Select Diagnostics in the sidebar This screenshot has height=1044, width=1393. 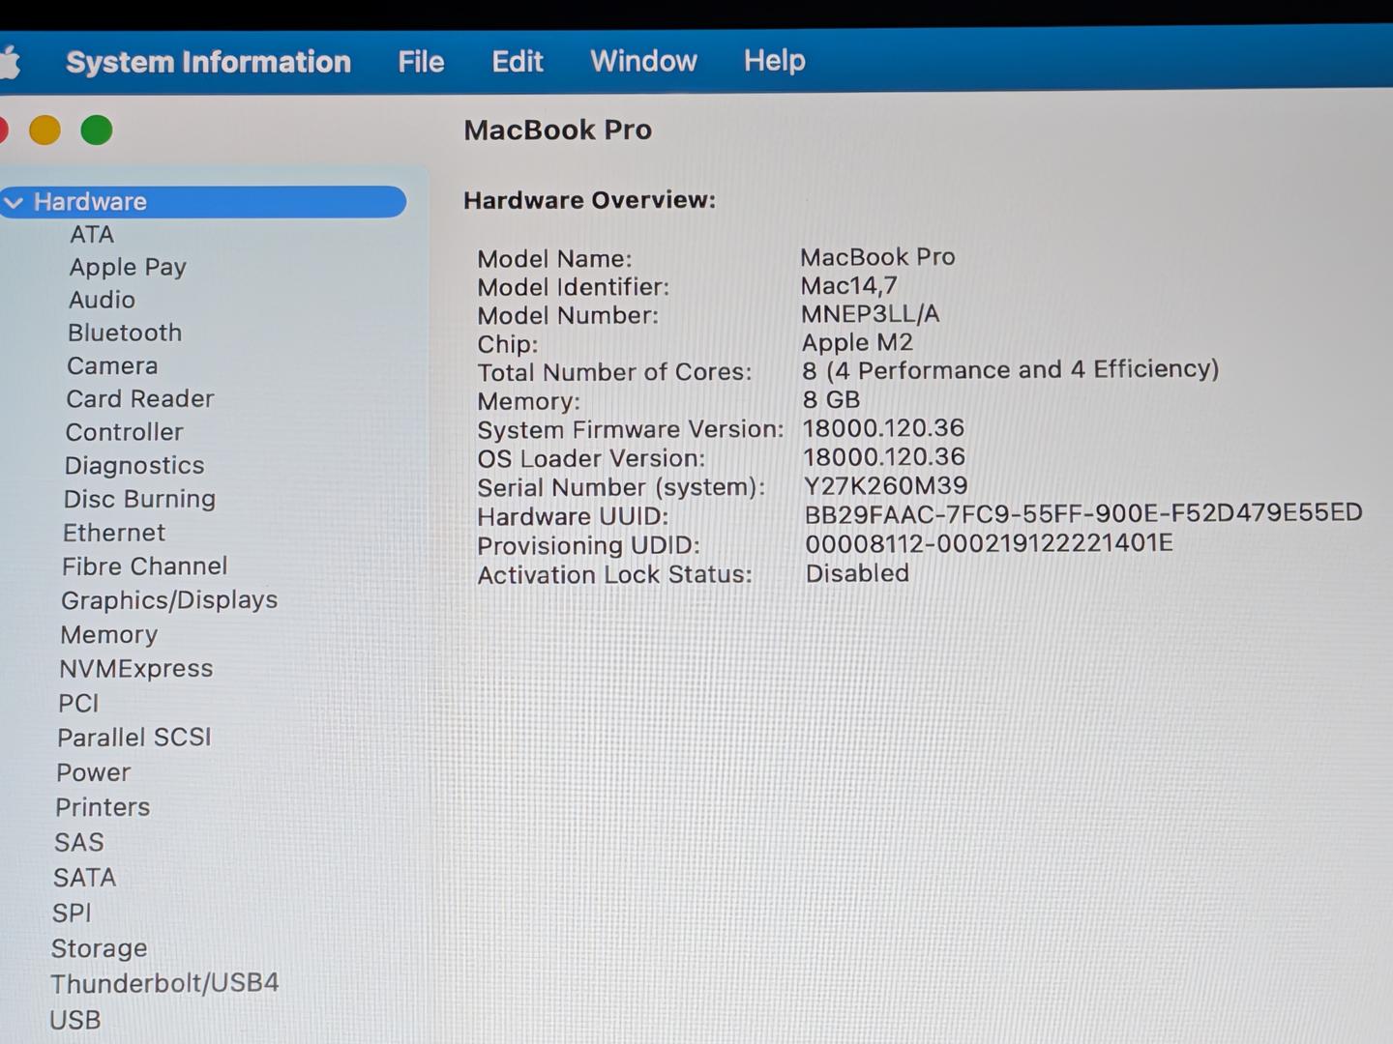click(134, 466)
